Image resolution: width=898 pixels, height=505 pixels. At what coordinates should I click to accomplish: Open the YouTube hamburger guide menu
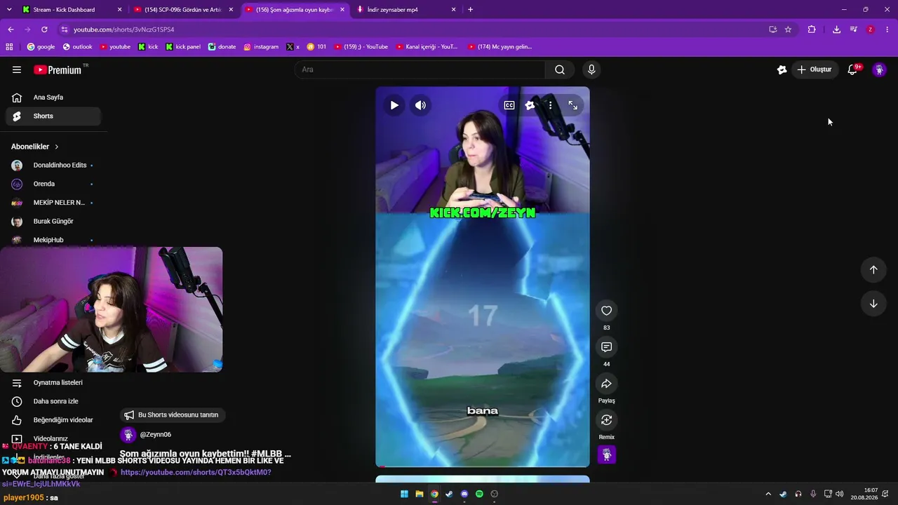(17, 69)
